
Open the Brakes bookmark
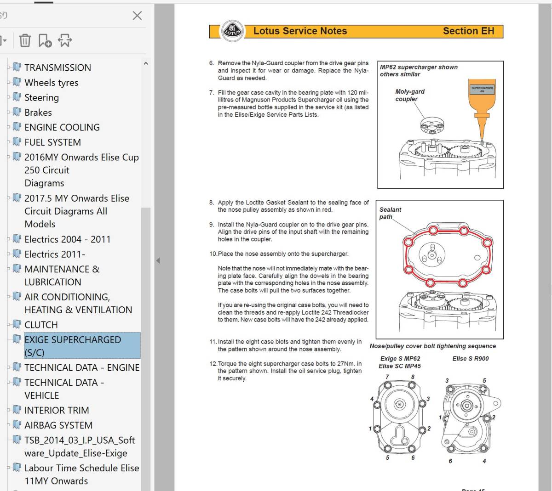coord(38,113)
